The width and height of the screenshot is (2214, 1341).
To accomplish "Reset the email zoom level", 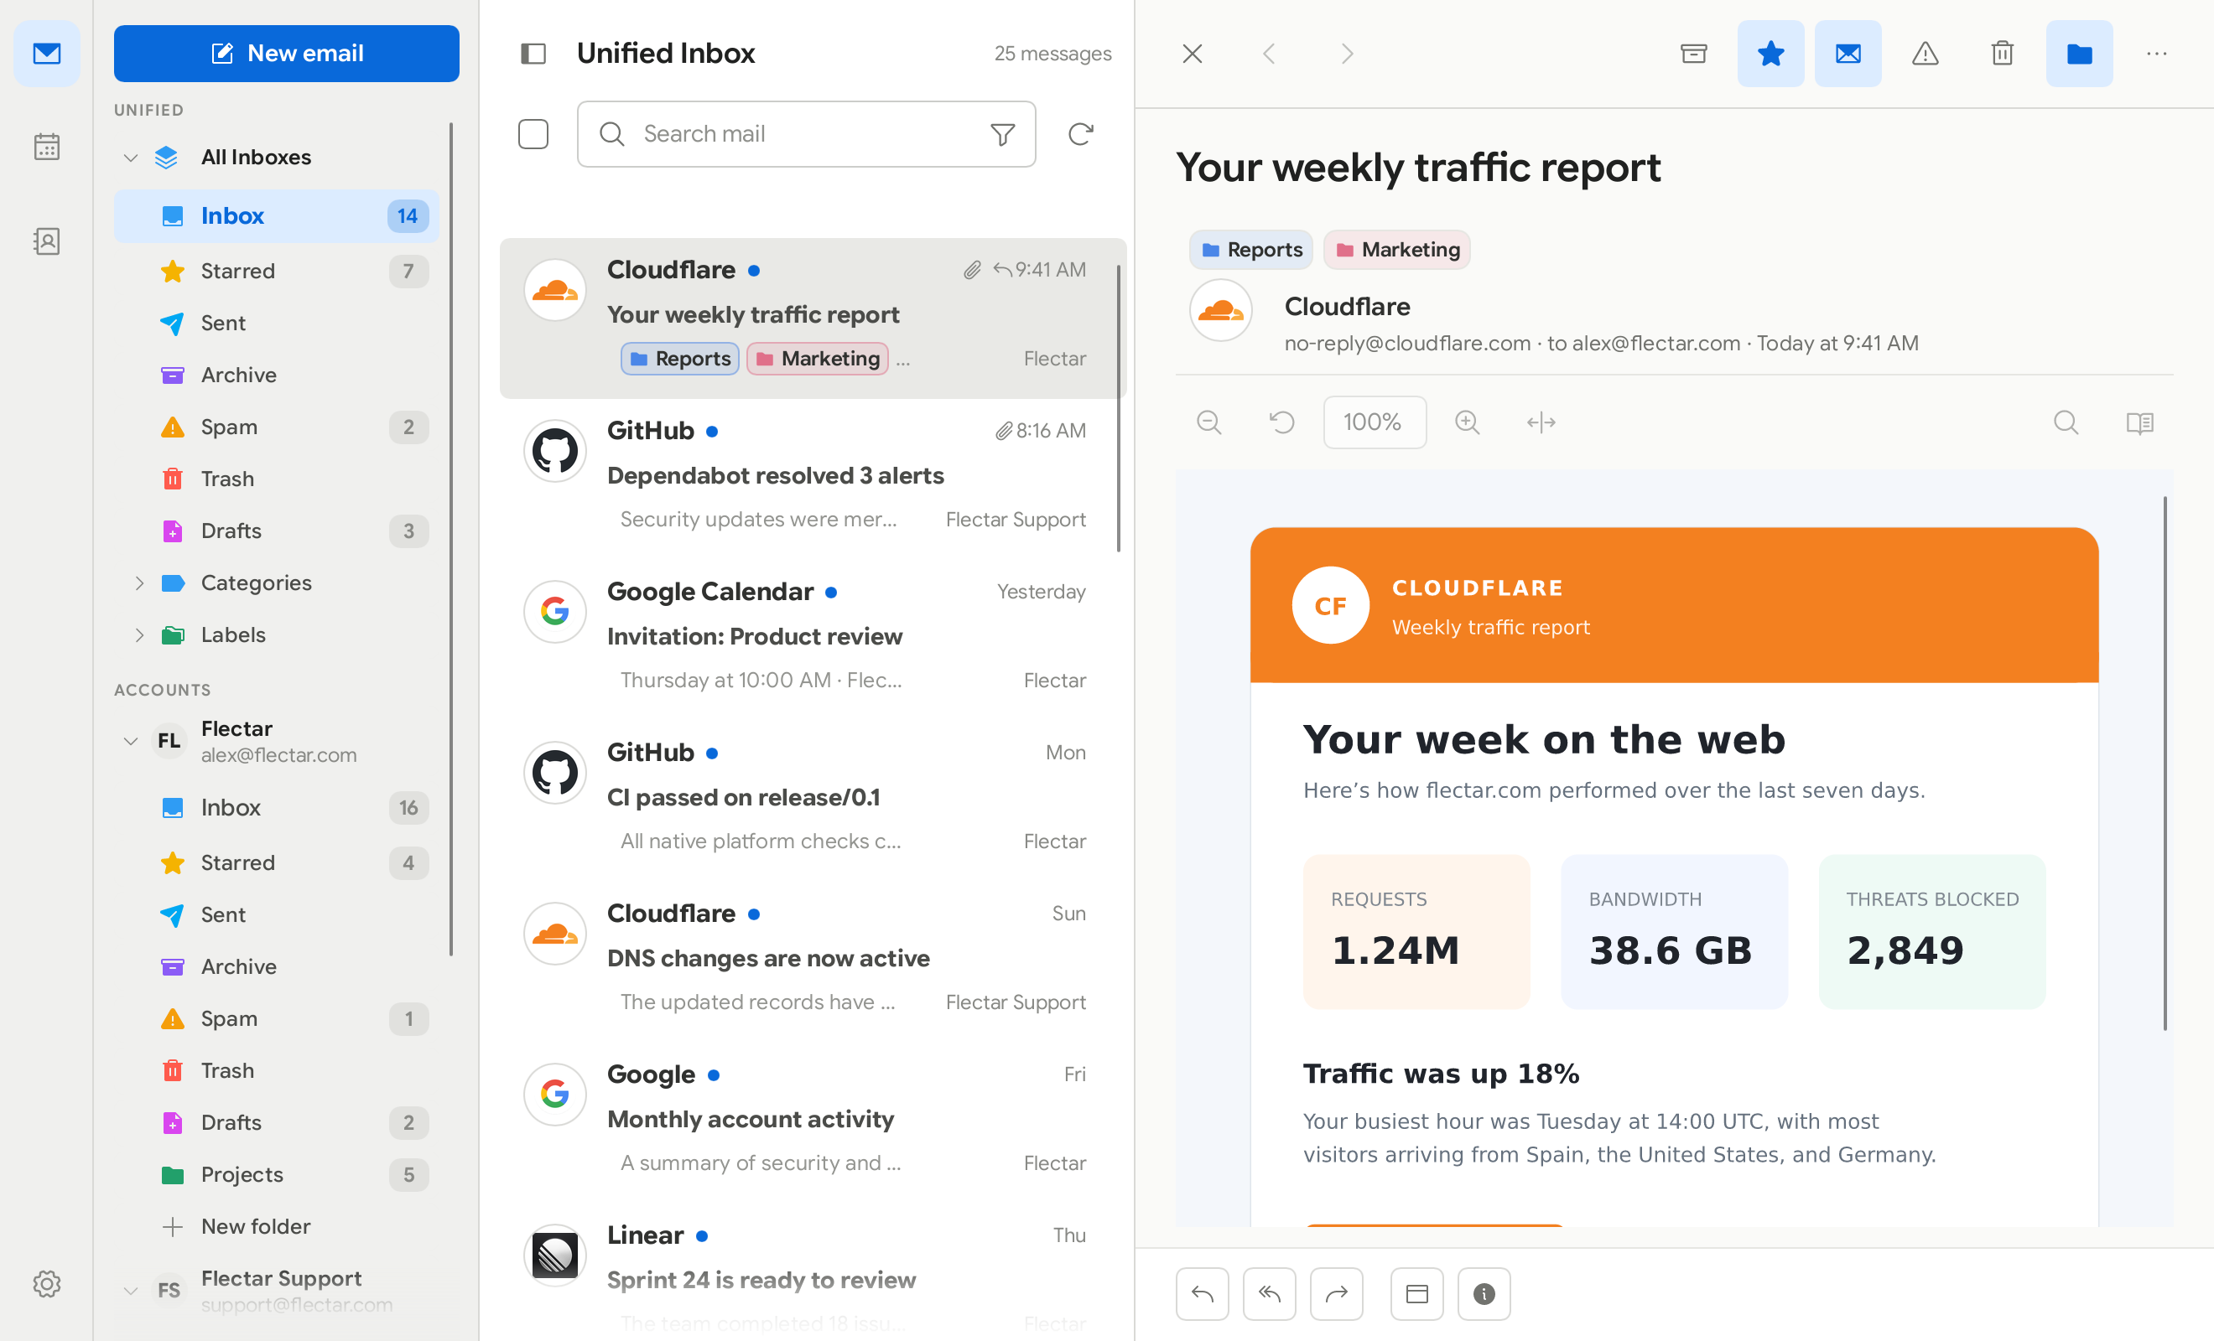I will [x=1282, y=422].
